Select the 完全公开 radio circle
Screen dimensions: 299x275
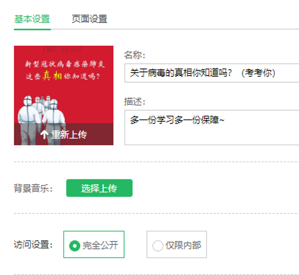tap(75, 246)
